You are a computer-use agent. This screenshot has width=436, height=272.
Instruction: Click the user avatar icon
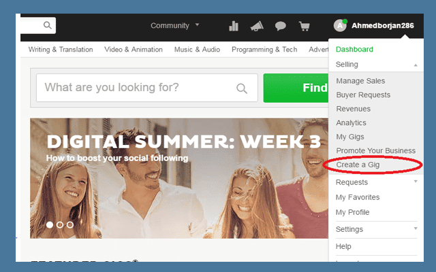340,26
